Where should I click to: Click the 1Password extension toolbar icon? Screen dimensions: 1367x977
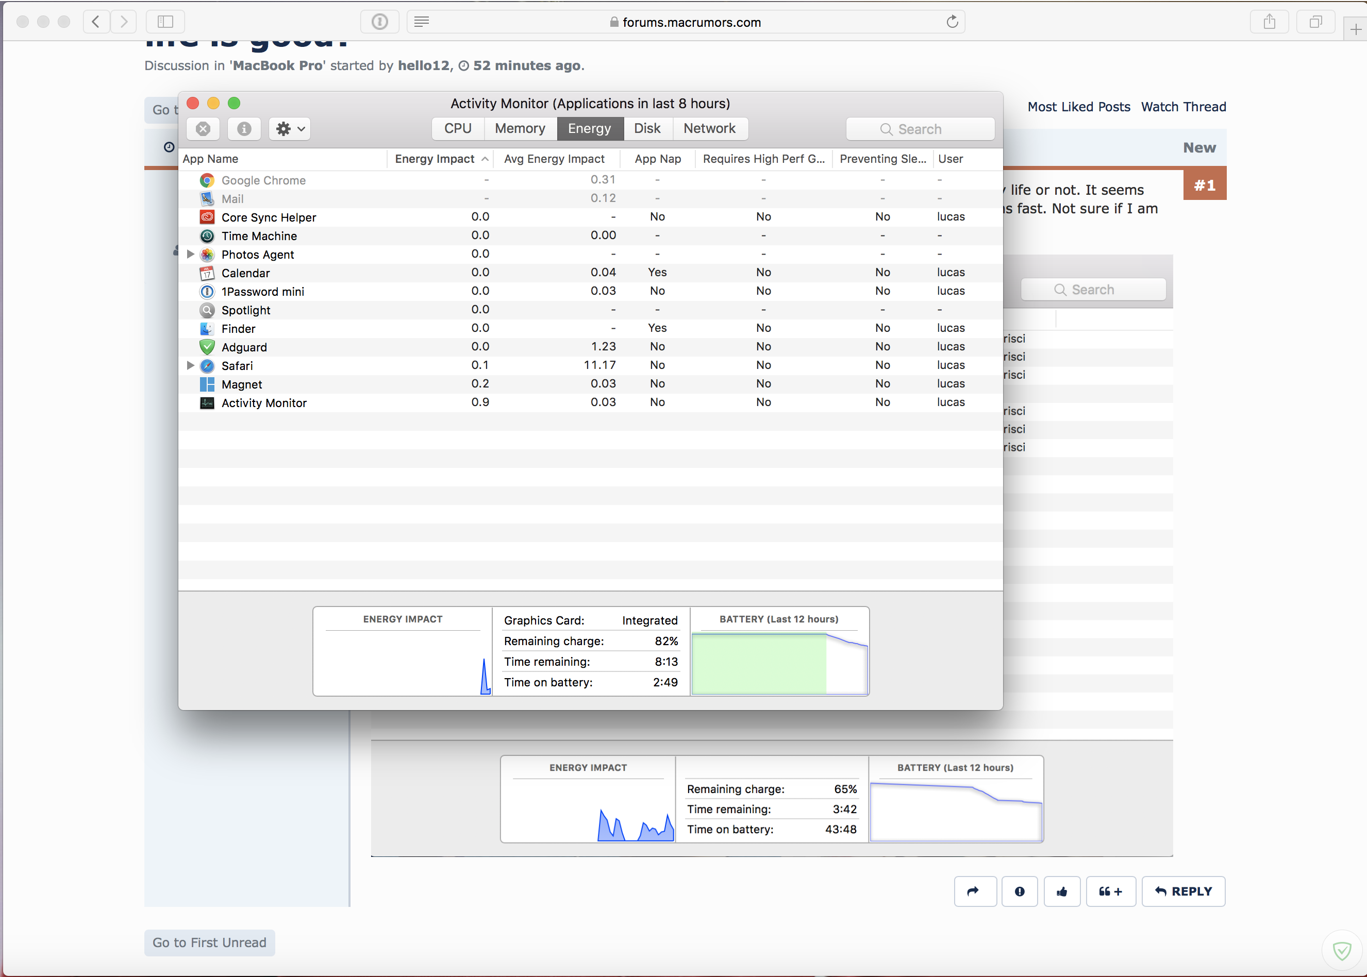pos(380,22)
